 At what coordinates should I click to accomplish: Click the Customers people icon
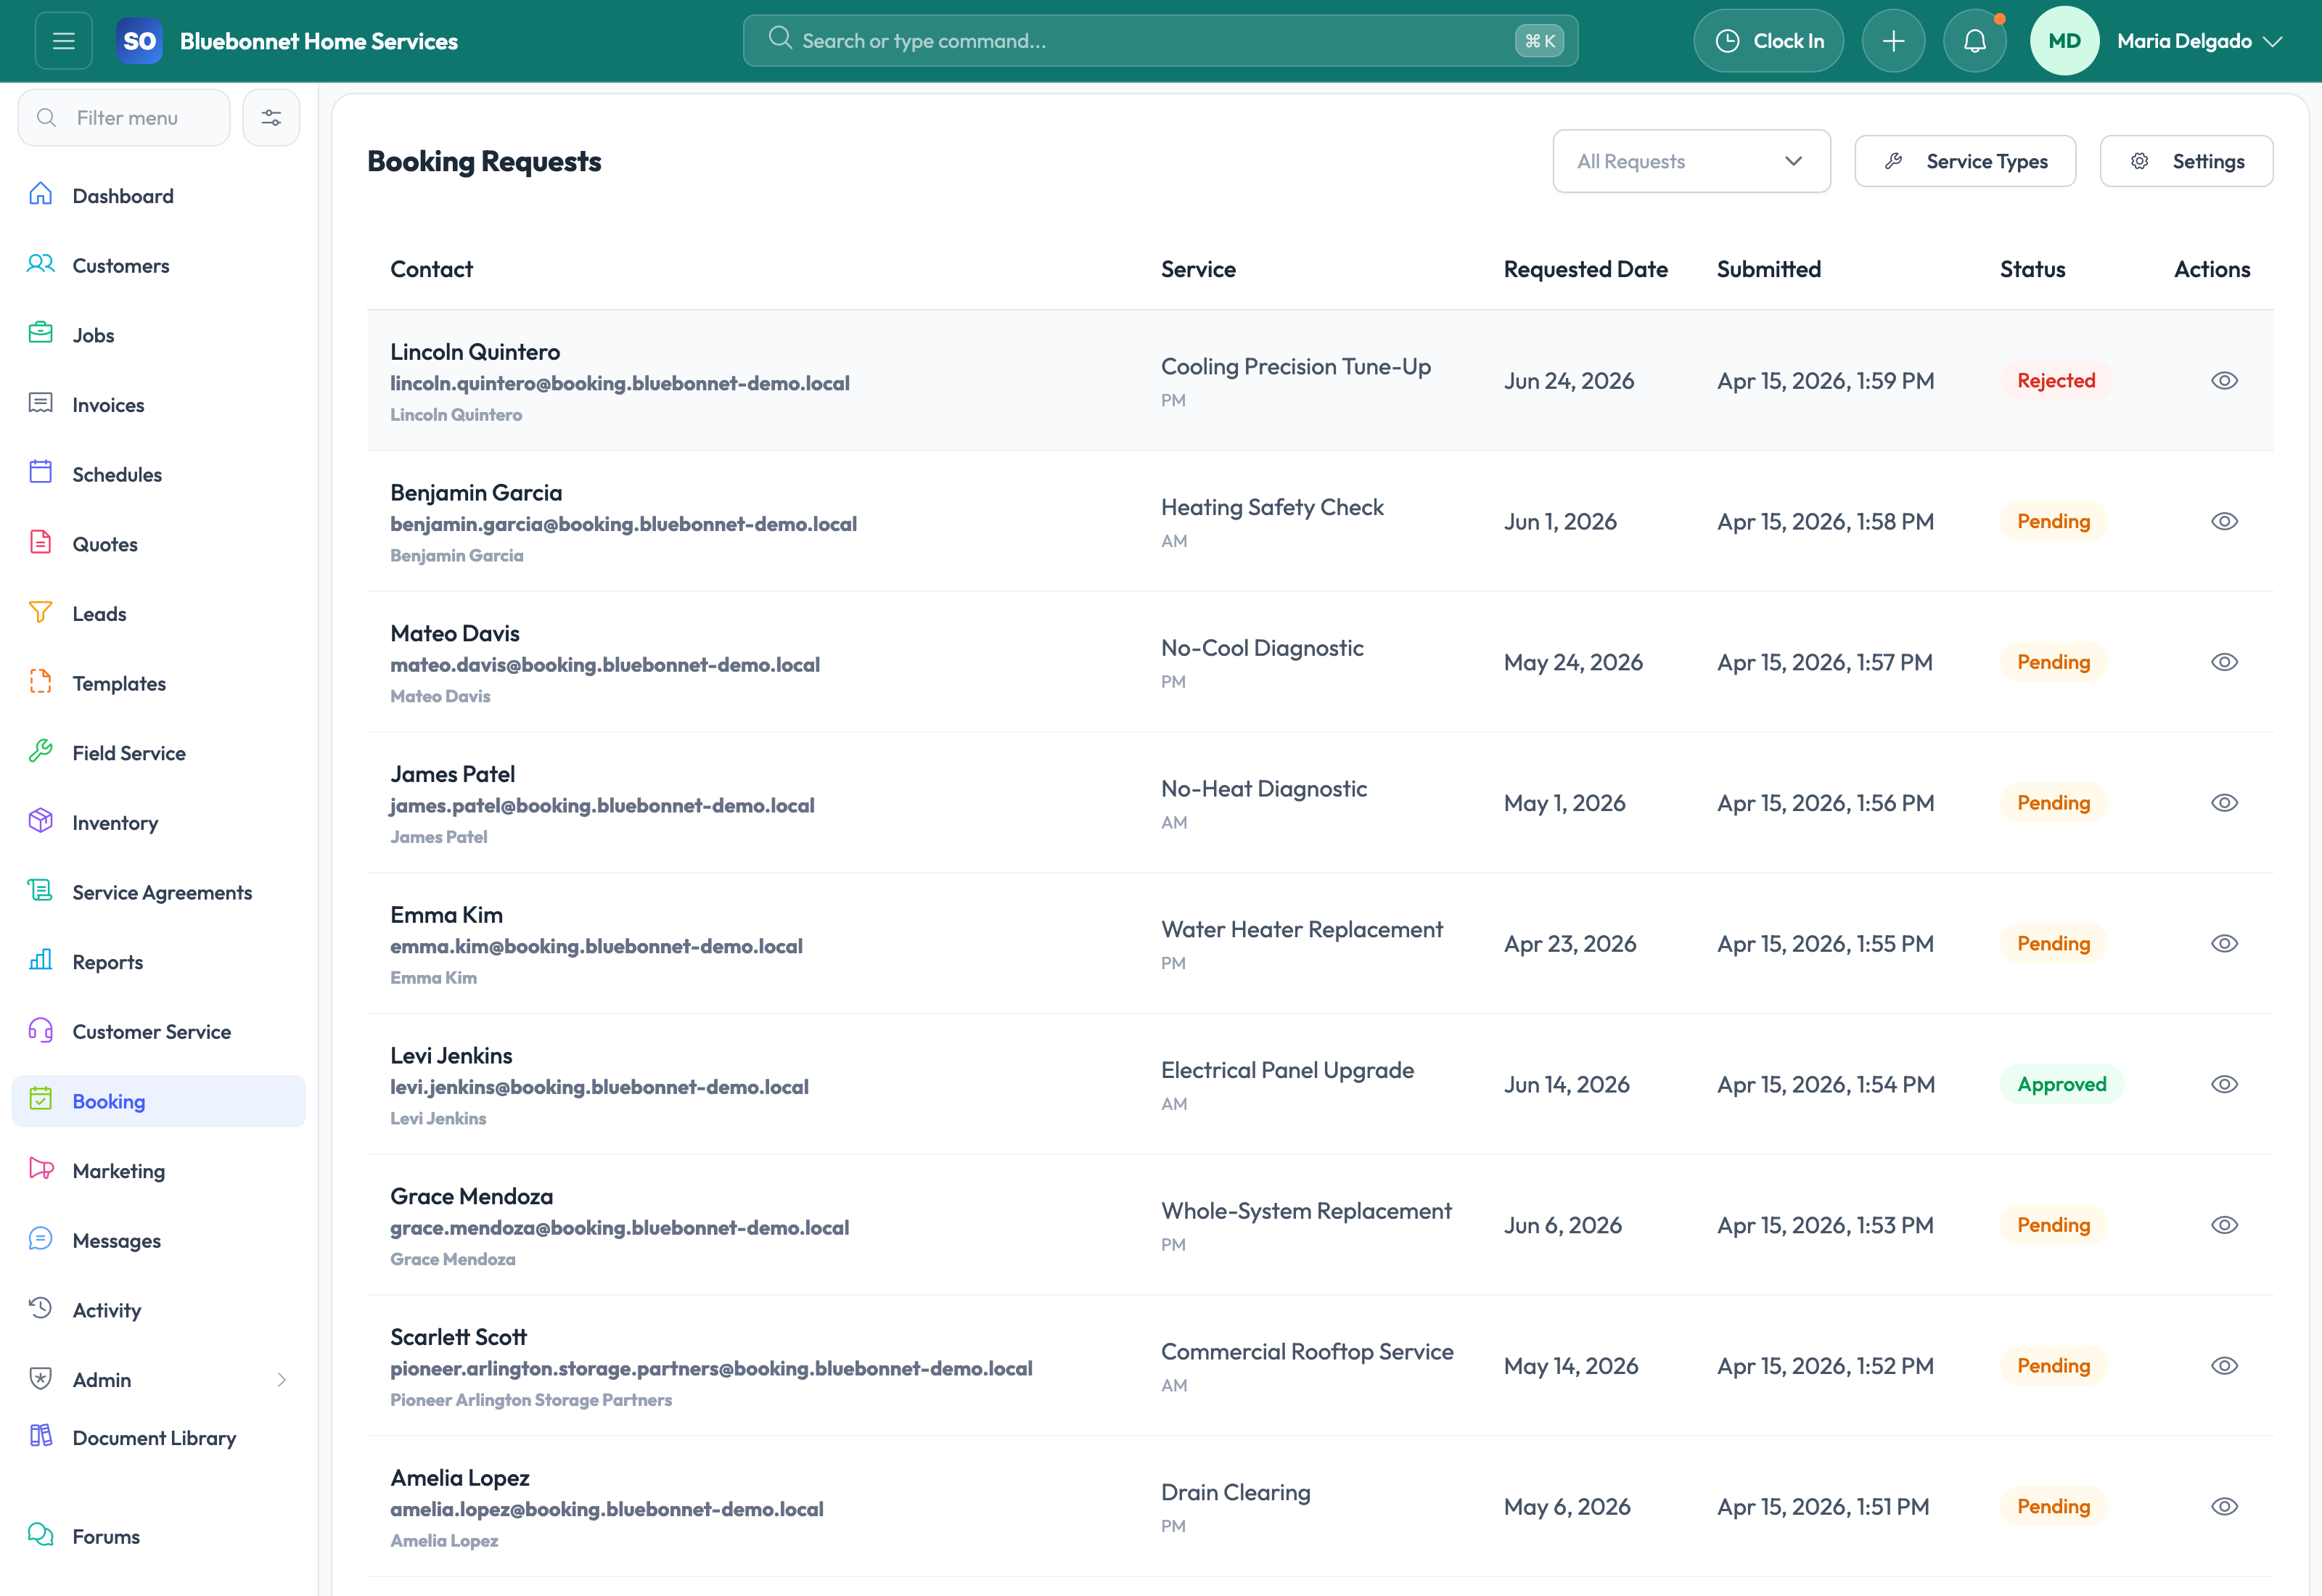[x=40, y=264]
